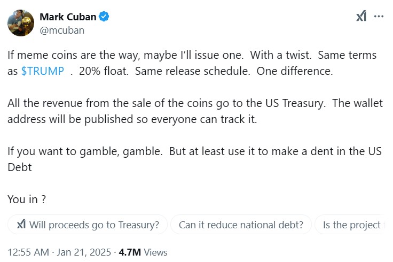Click the "20% float" text
The width and height of the screenshot is (393, 262).
coord(104,72)
